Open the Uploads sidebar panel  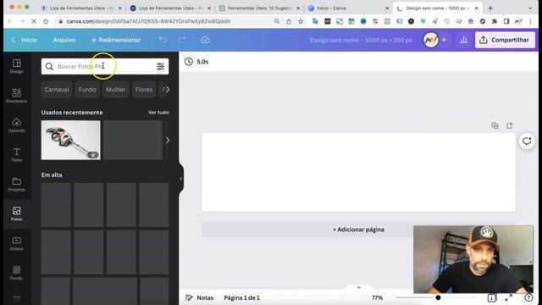tap(17, 125)
